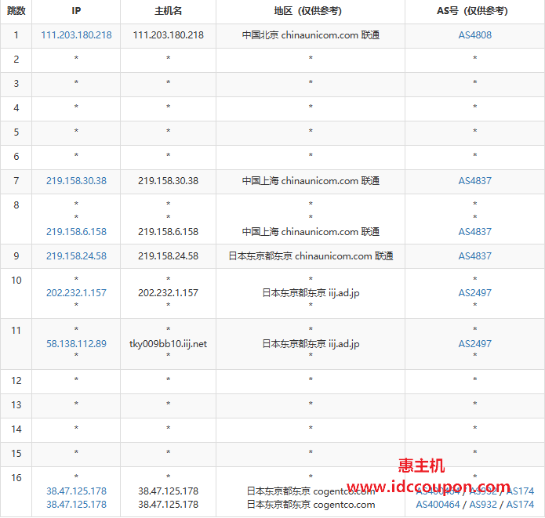Open the 219.158.6.158 IP link in hop 8
The width and height of the screenshot is (545, 518).
tap(76, 232)
